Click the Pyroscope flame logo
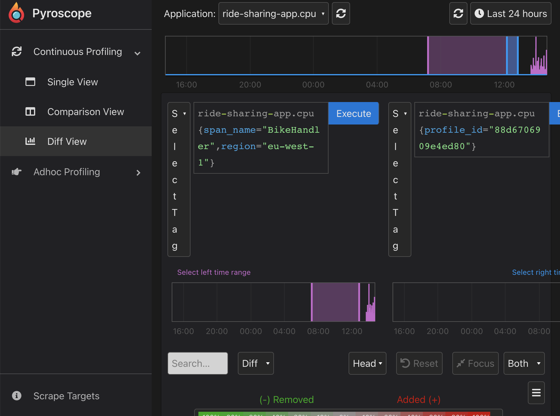The image size is (560, 416). point(16,13)
